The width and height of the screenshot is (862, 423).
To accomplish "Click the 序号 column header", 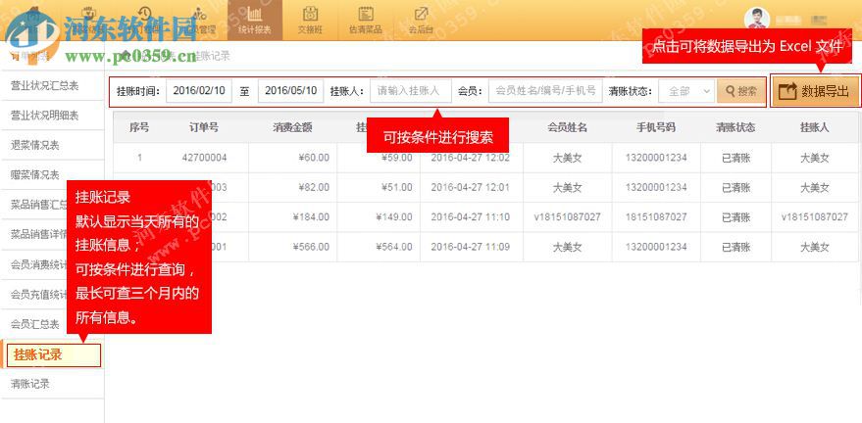I will [x=139, y=128].
